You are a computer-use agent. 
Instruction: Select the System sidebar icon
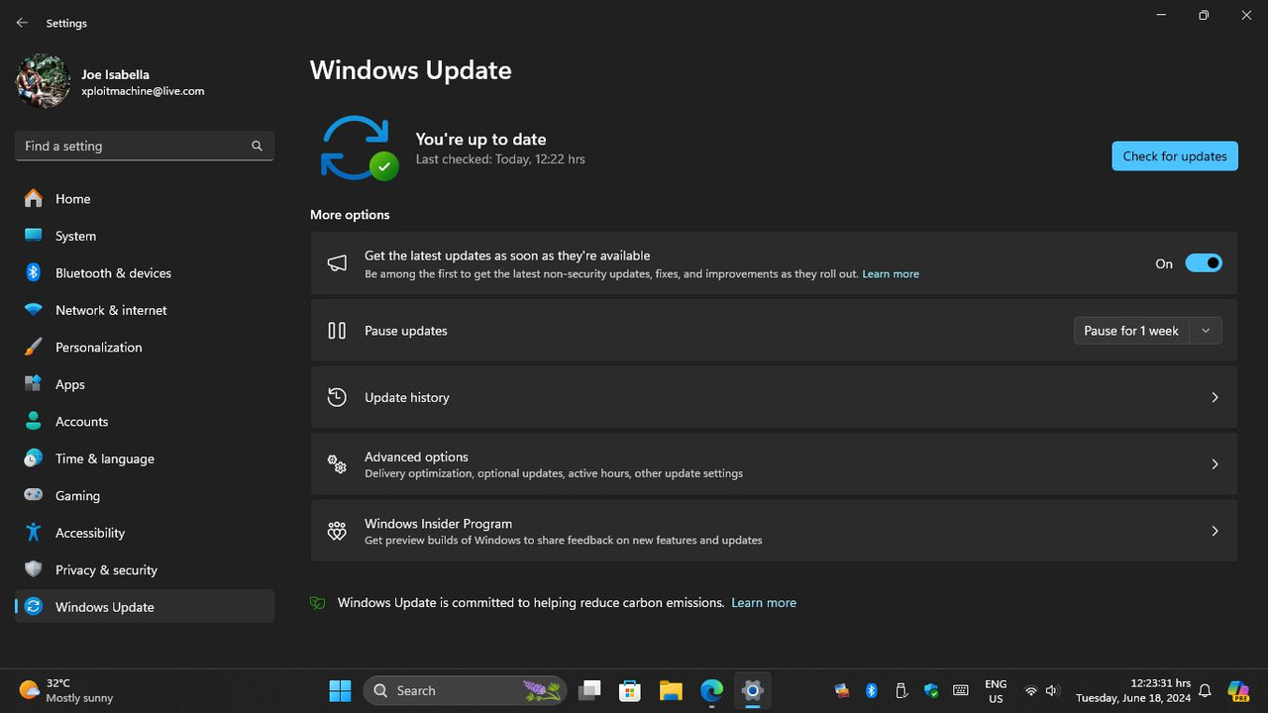pyautogui.click(x=33, y=236)
